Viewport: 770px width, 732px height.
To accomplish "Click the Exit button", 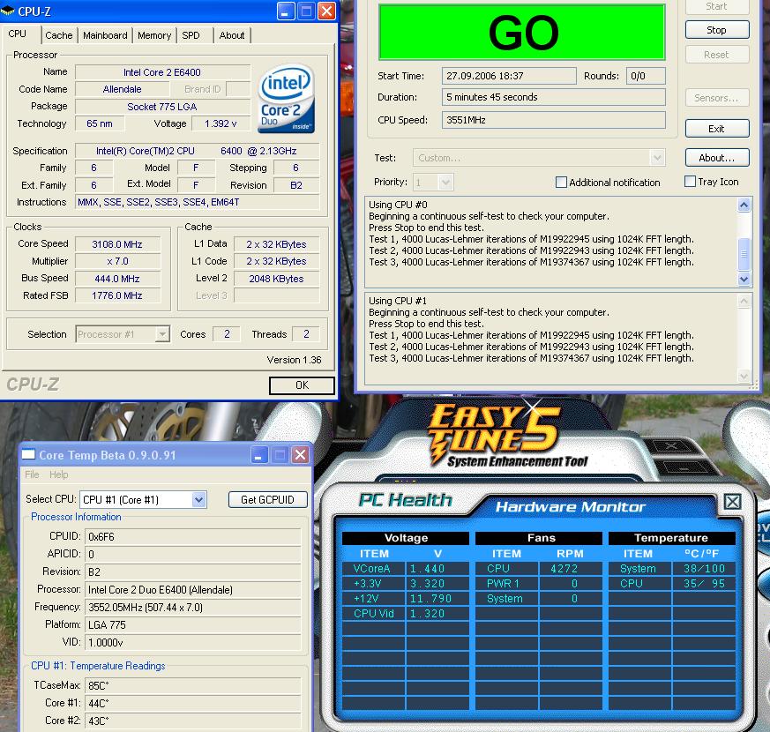I will coord(717,129).
